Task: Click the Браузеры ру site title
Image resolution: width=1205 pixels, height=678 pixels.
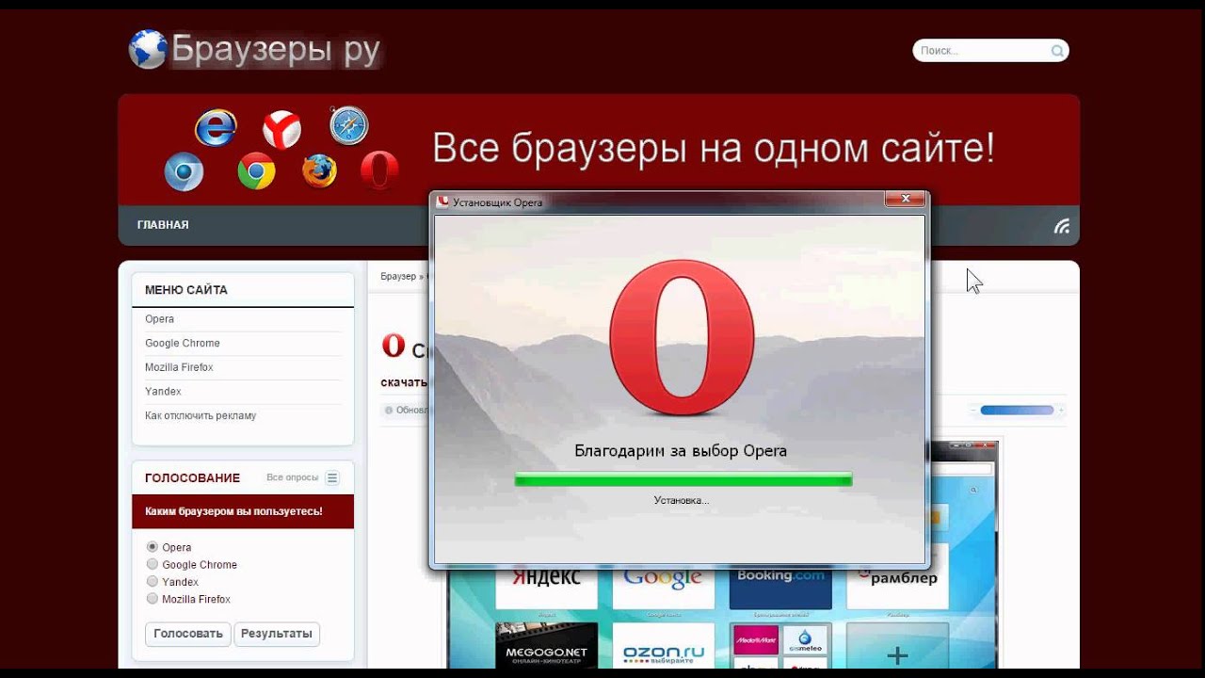Action: coord(275,51)
